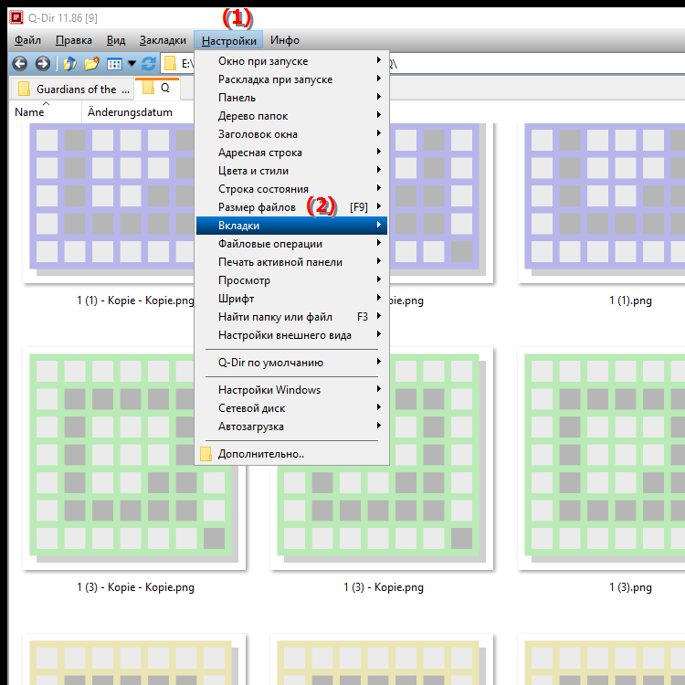Open the Просмотр submenu
This screenshot has height=685, width=685.
click(x=291, y=280)
